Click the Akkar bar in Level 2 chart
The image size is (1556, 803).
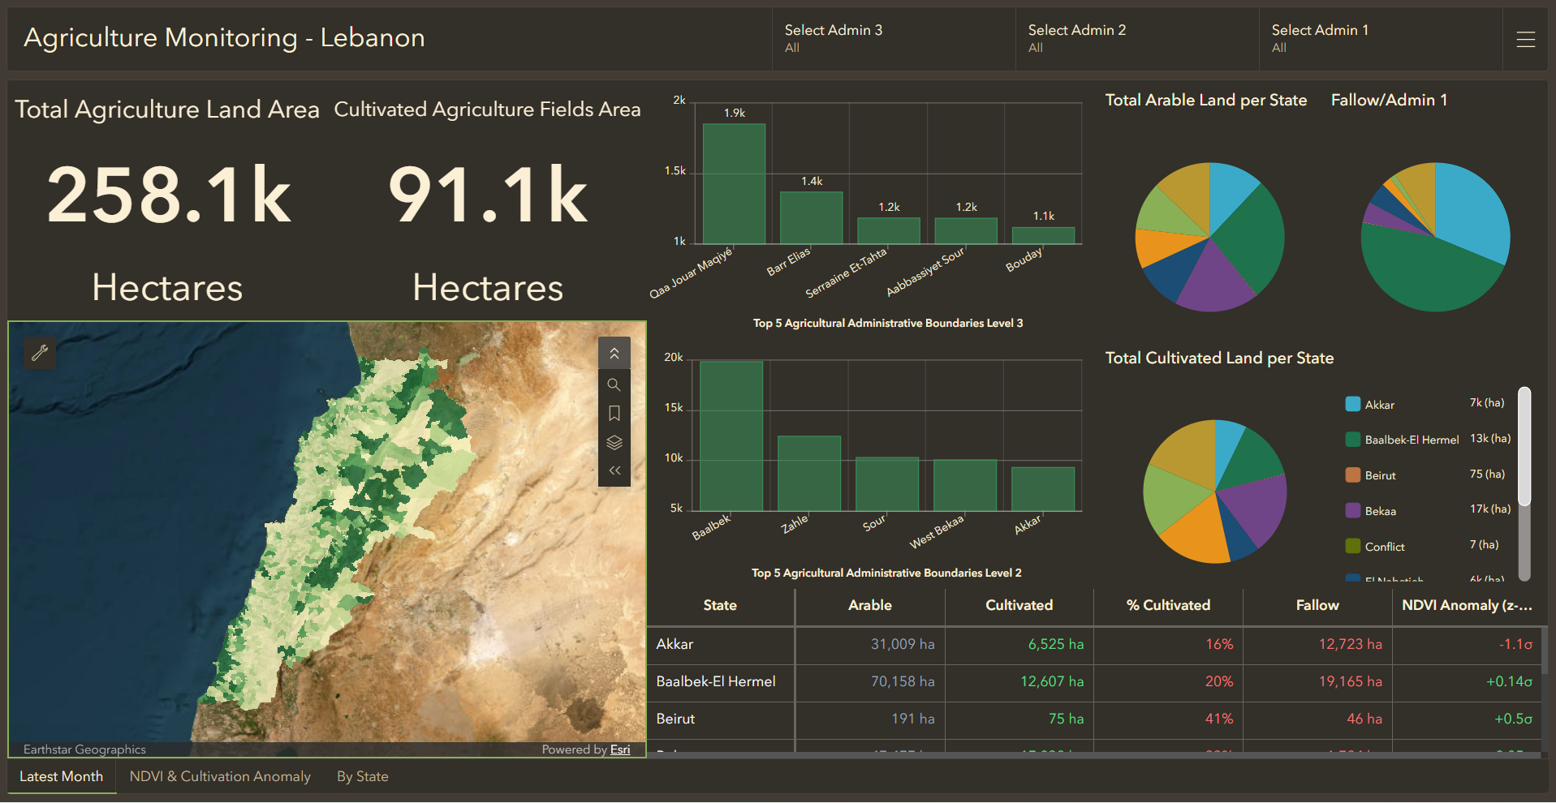(x=1043, y=488)
